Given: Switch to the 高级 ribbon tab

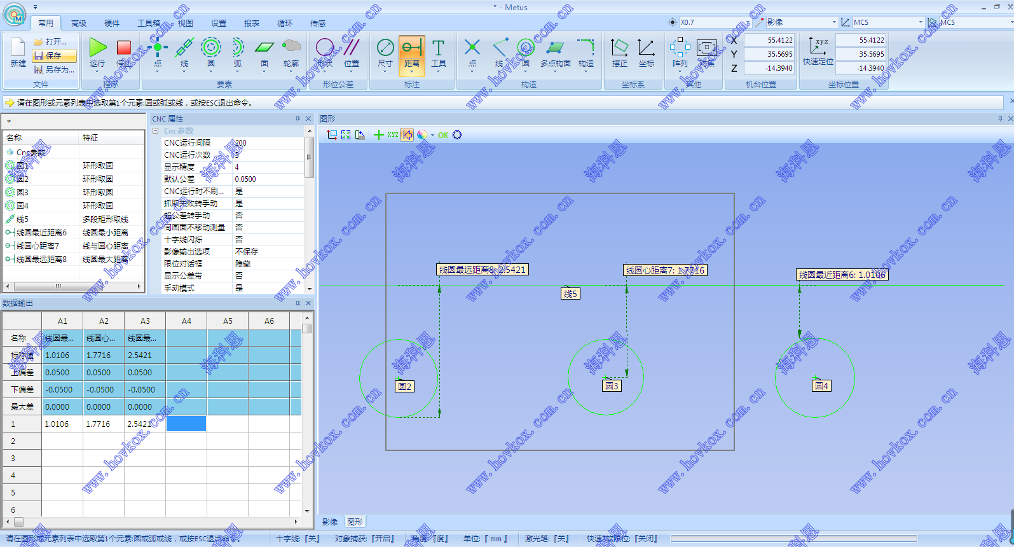Looking at the screenshot, I should pyautogui.click(x=79, y=24).
